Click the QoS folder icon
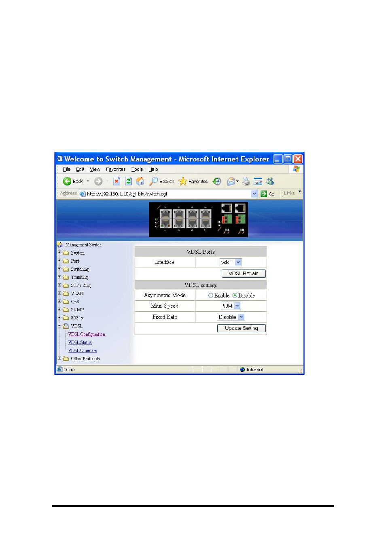This screenshot has height=548, width=386. (x=66, y=302)
